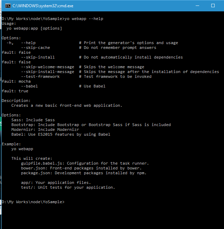
Task: Click the 'yo webapp:app [options]' usage line
Action: pyautogui.click(x=34, y=28)
